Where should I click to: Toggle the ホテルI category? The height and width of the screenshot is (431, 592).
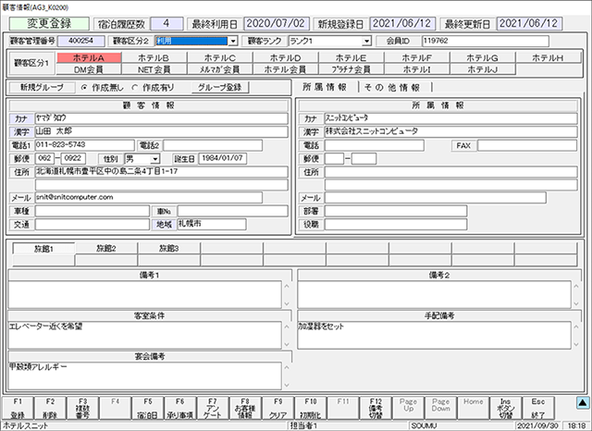(417, 69)
